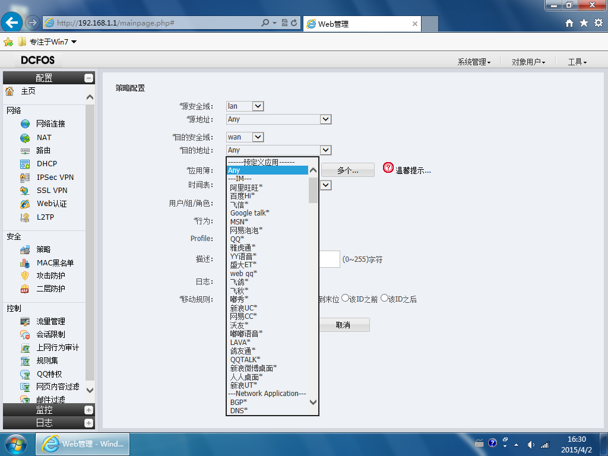
Task: Click the 二层防护 ARP icon
Action: [25, 289]
